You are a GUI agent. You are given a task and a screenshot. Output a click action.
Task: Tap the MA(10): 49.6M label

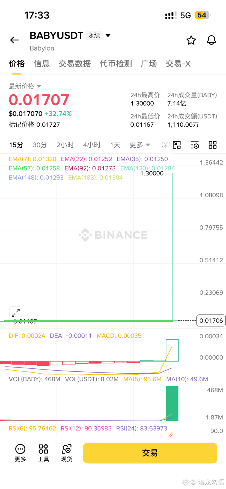pyautogui.click(x=187, y=379)
